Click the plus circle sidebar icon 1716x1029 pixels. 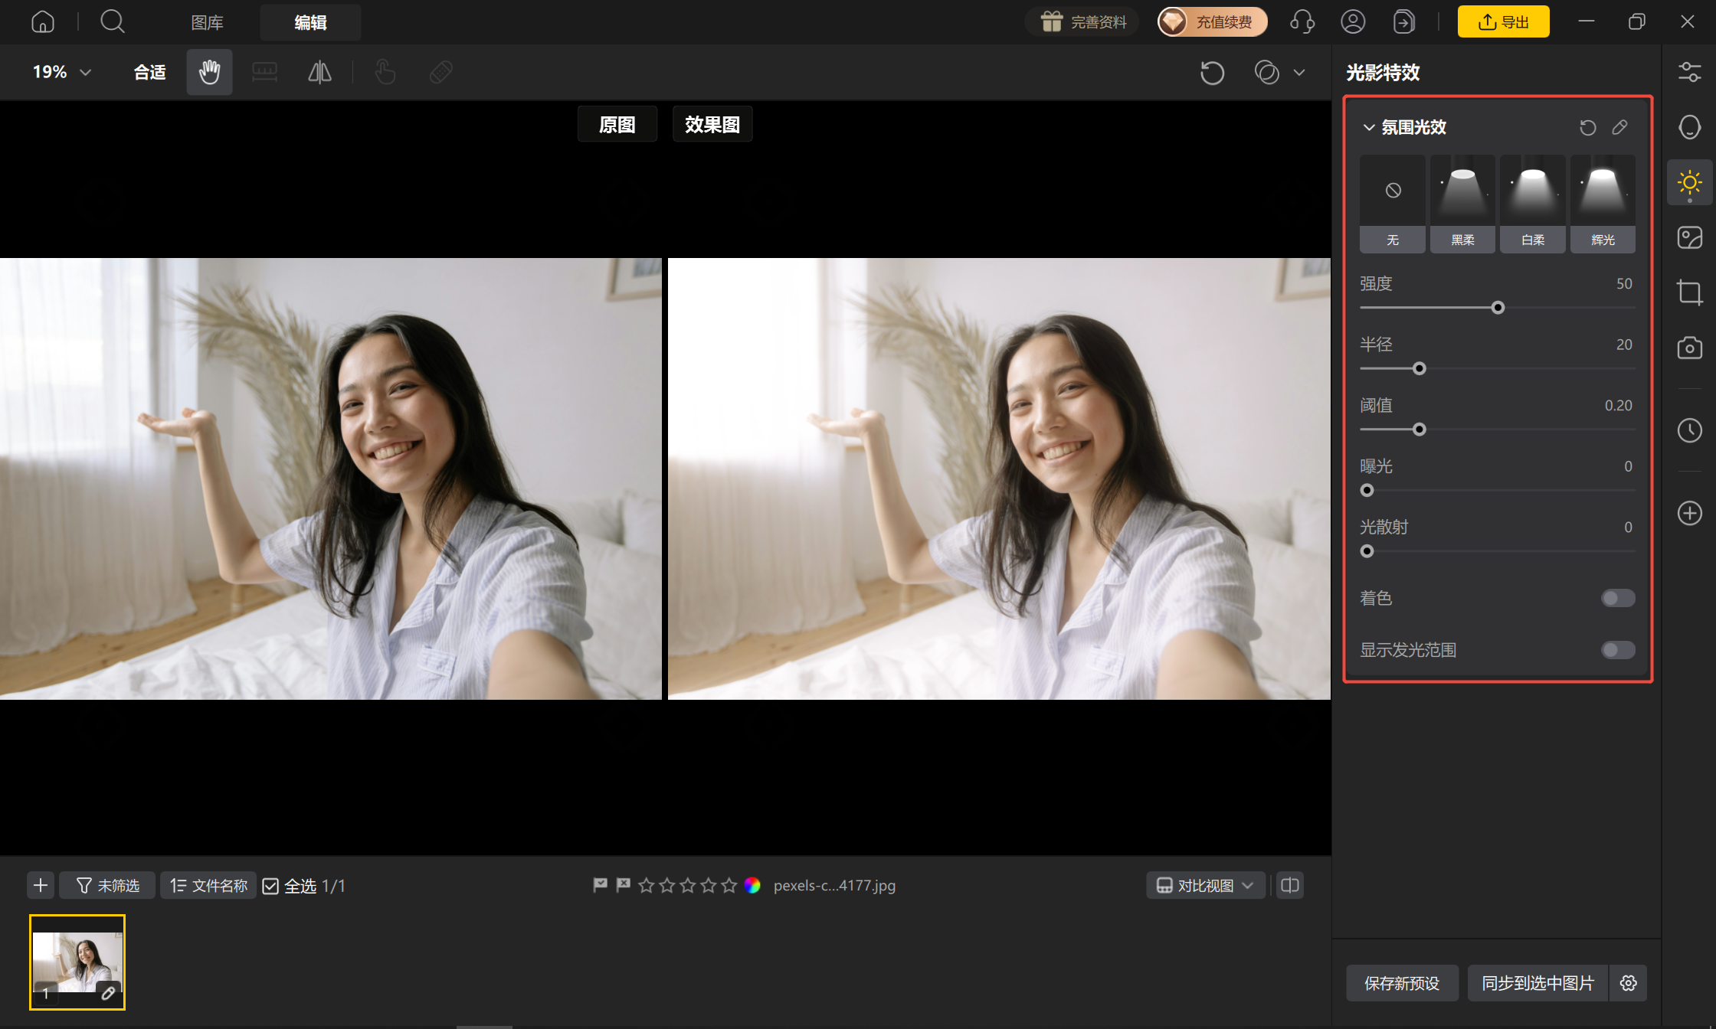tap(1689, 513)
